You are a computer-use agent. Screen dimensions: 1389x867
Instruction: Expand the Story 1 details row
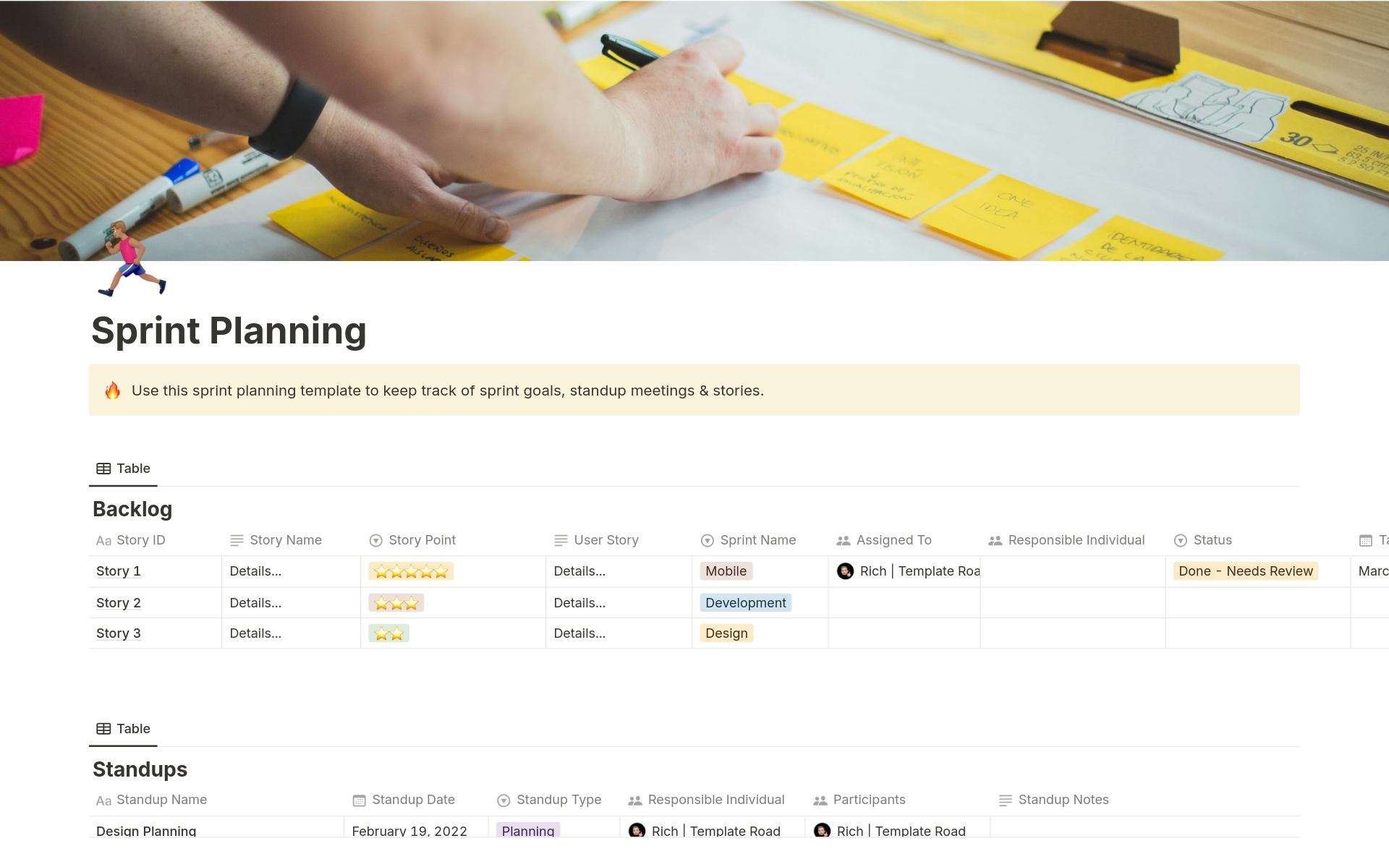pos(119,571)
